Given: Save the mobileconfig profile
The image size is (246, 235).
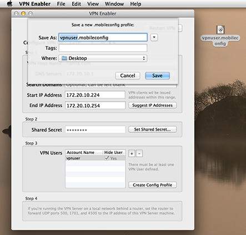Looking at the screenshot, I should pyautogui.click(x=157, y=76).
